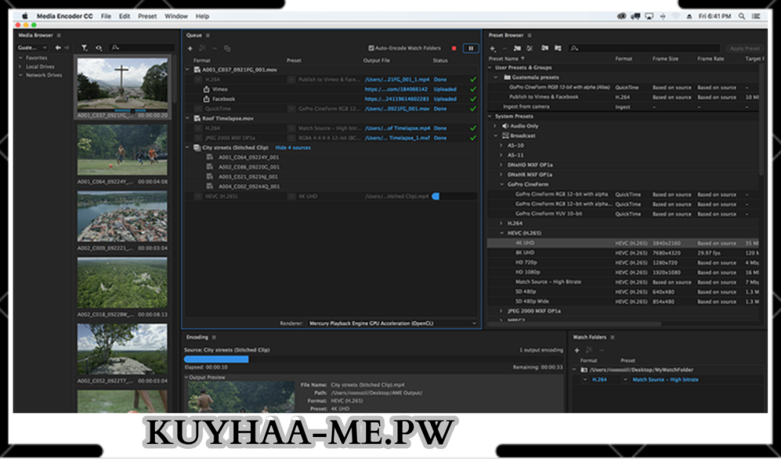Open the Renderer dropdown
The height and width of the screenshot is (459, 781).
[393, 324]
